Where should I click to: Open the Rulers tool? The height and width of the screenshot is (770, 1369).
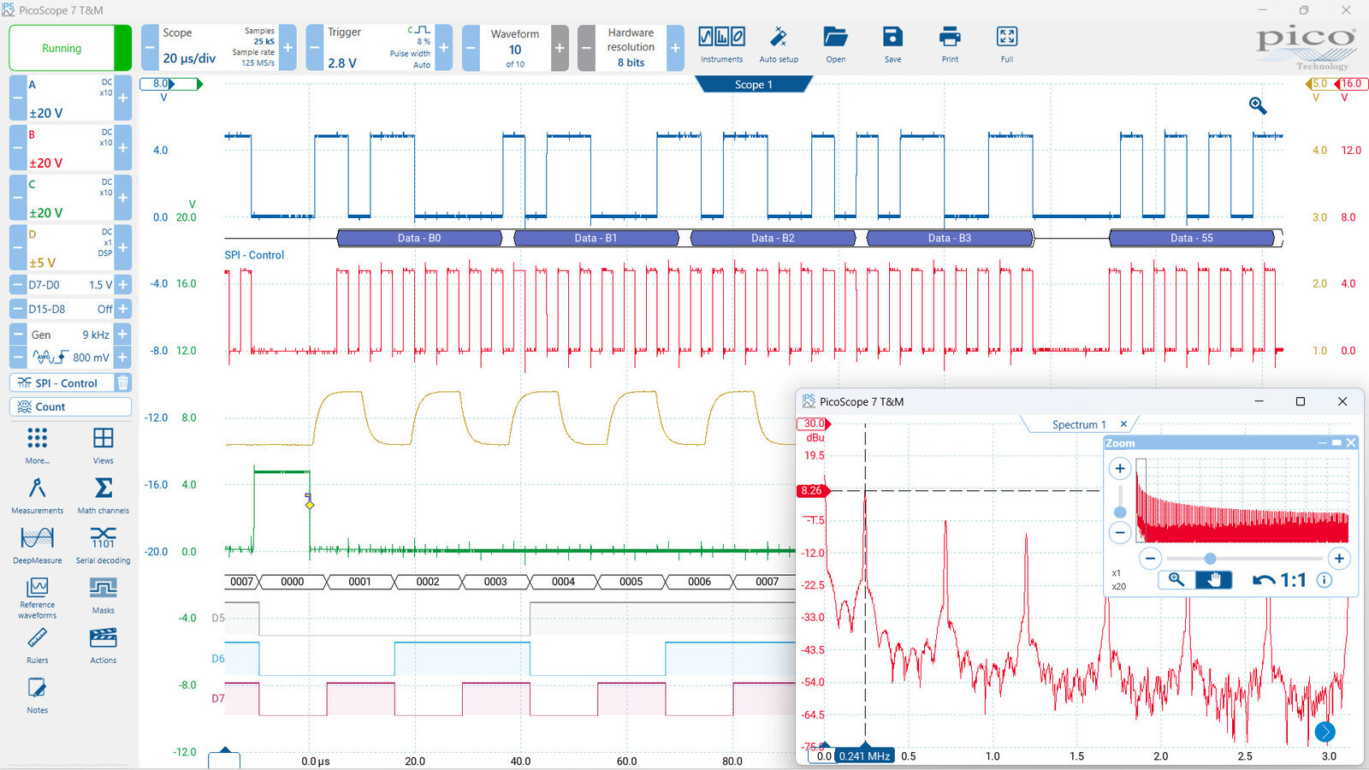[37, 645]
